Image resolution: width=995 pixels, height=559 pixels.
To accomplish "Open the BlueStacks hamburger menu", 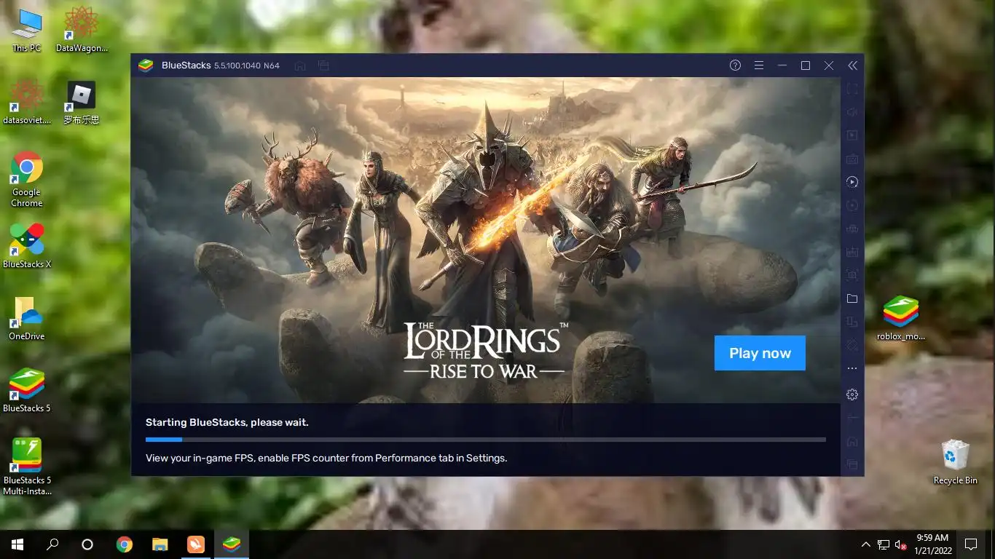I will click(758, 66).
